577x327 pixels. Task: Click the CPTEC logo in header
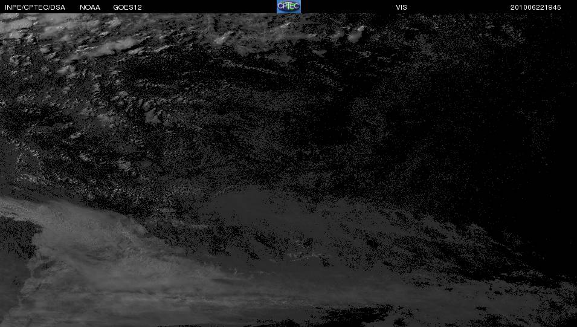pyautogui.click(x=289, y=7)
